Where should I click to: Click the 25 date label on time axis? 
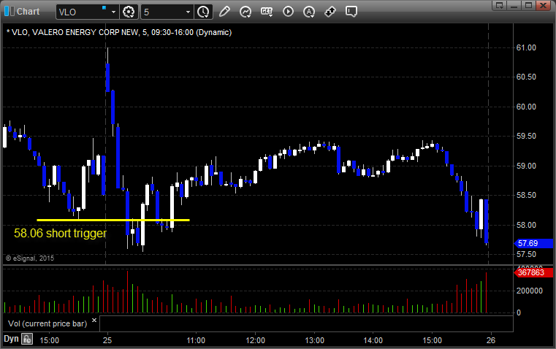[x=107, y=340]
